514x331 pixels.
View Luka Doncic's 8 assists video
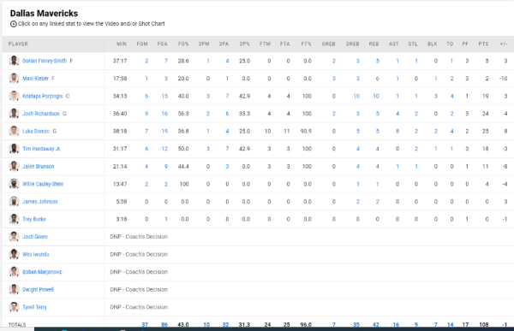point(397,131)
